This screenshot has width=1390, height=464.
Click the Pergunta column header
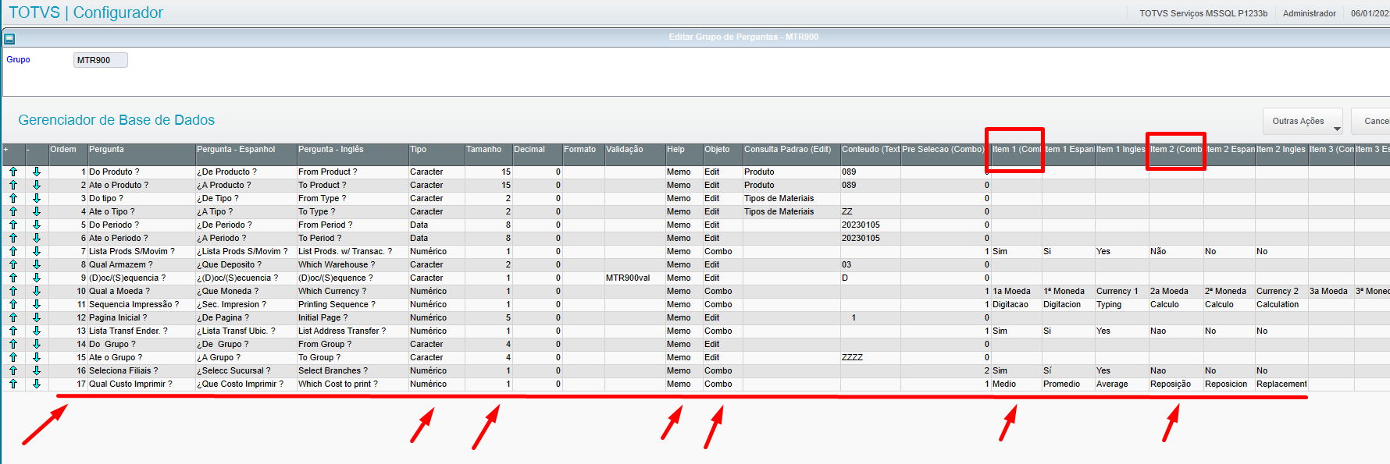pyautogui.click(x=141, y=154)
